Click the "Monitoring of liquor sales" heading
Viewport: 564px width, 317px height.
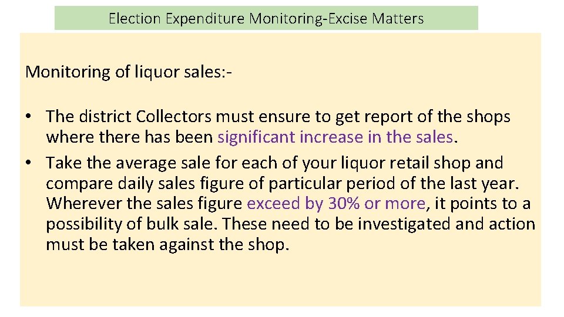(129, 72)
